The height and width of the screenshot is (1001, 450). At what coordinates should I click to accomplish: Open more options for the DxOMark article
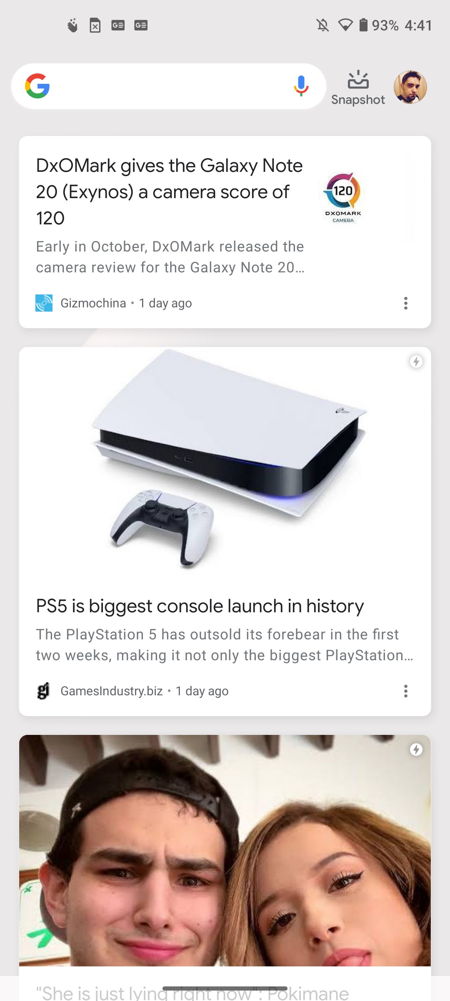point(405,303)
